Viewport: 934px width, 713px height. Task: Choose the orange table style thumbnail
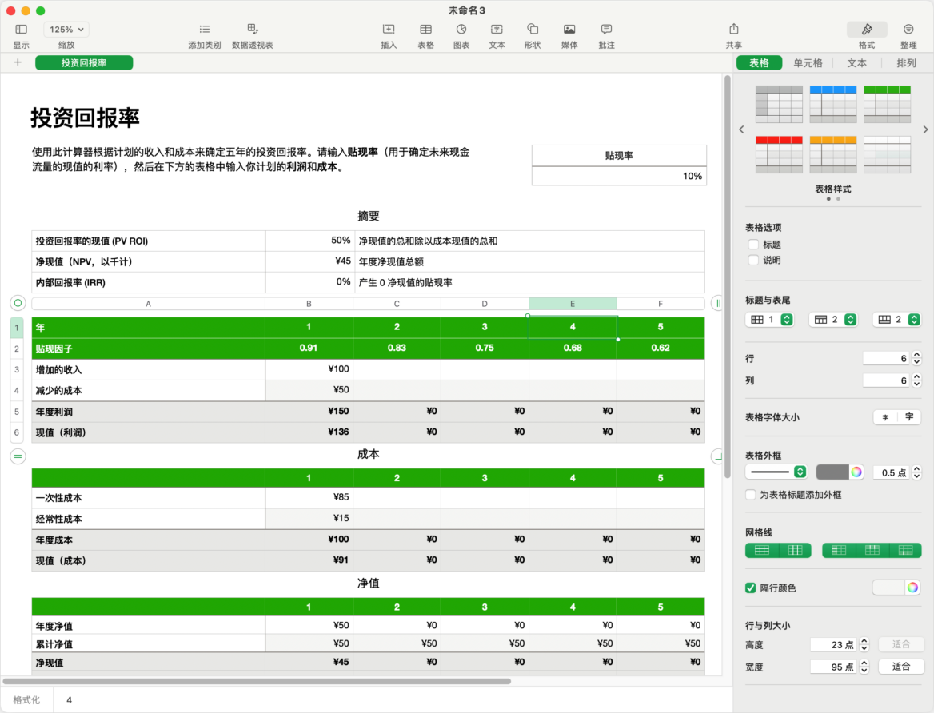coord(832,154)
